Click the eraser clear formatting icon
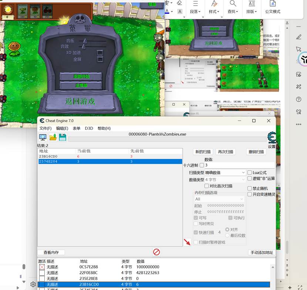 (x=179, y=3)
